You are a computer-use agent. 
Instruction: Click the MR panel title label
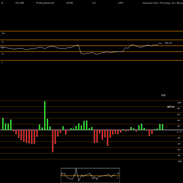[163, 95]
